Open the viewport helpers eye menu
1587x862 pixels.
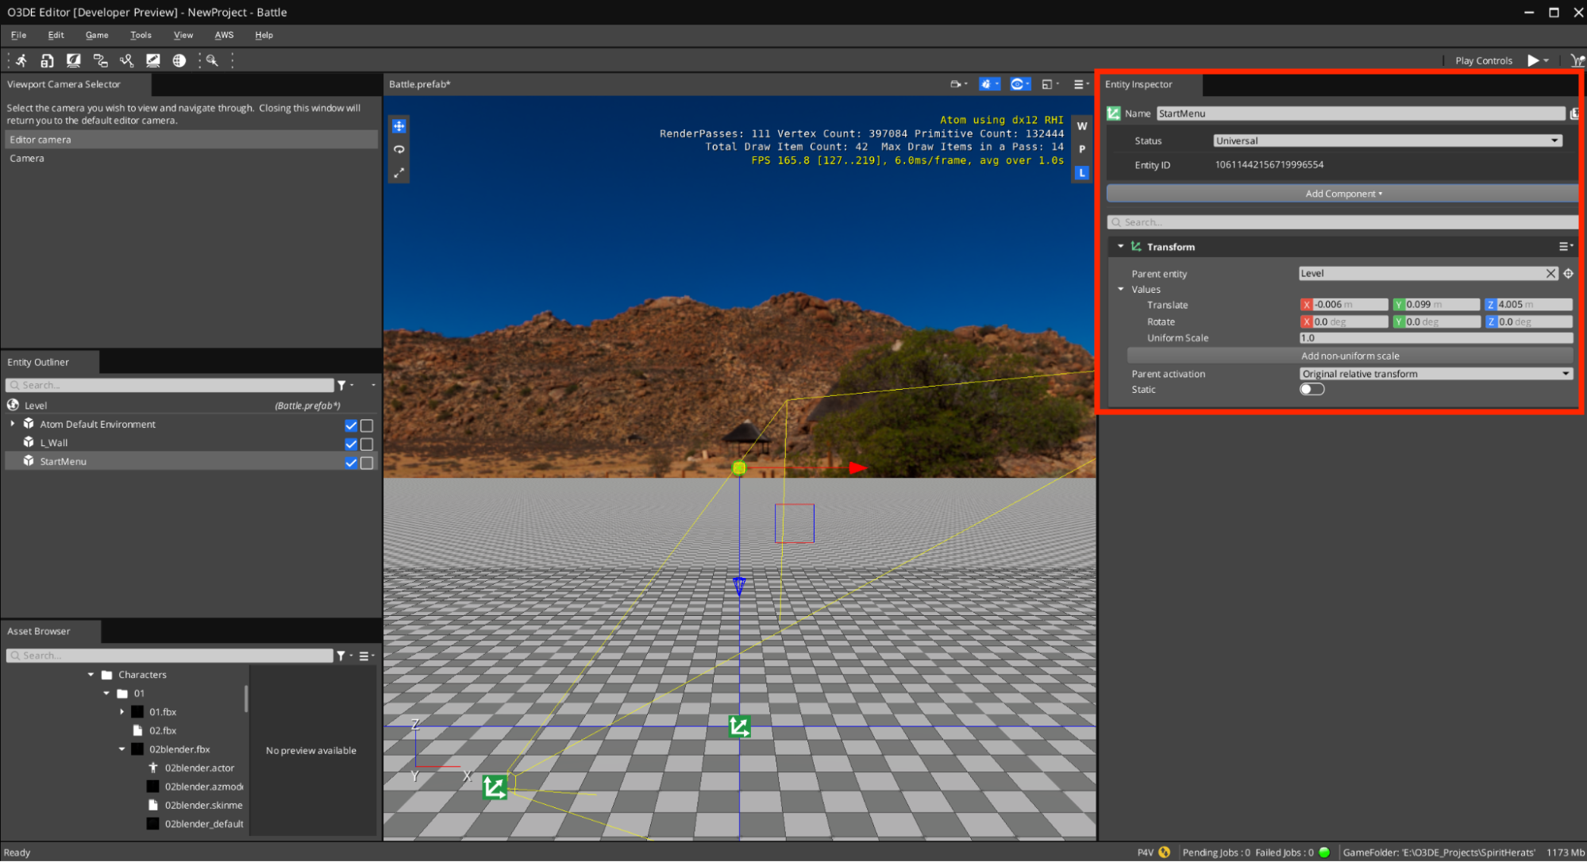(x=1020, y=84)
